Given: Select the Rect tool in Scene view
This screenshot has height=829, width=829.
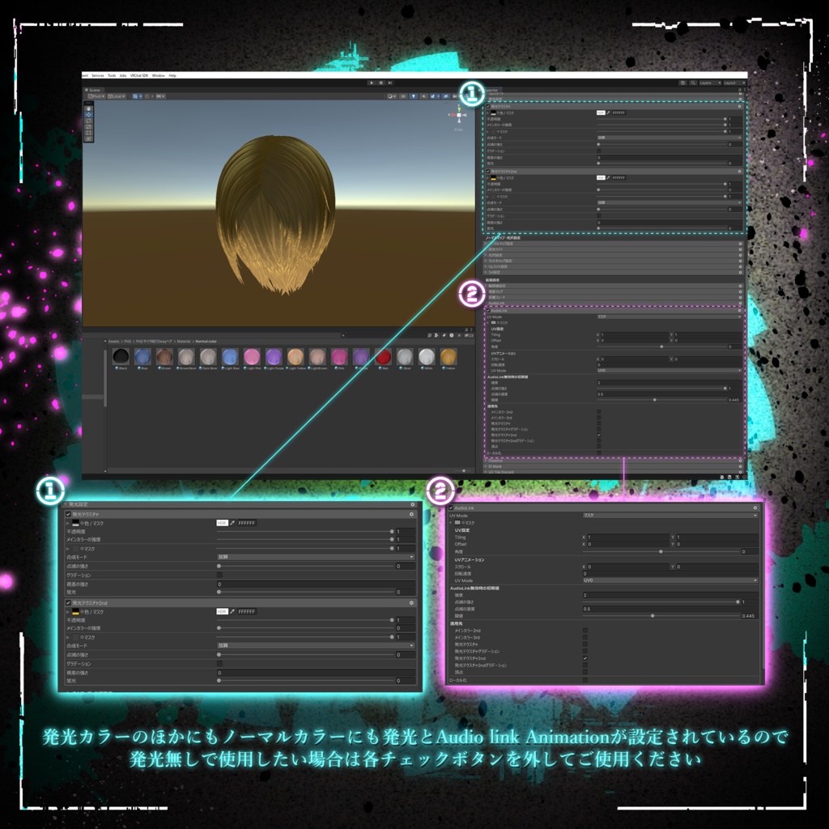Looking at the screenshot, I should tap(89, 133).
